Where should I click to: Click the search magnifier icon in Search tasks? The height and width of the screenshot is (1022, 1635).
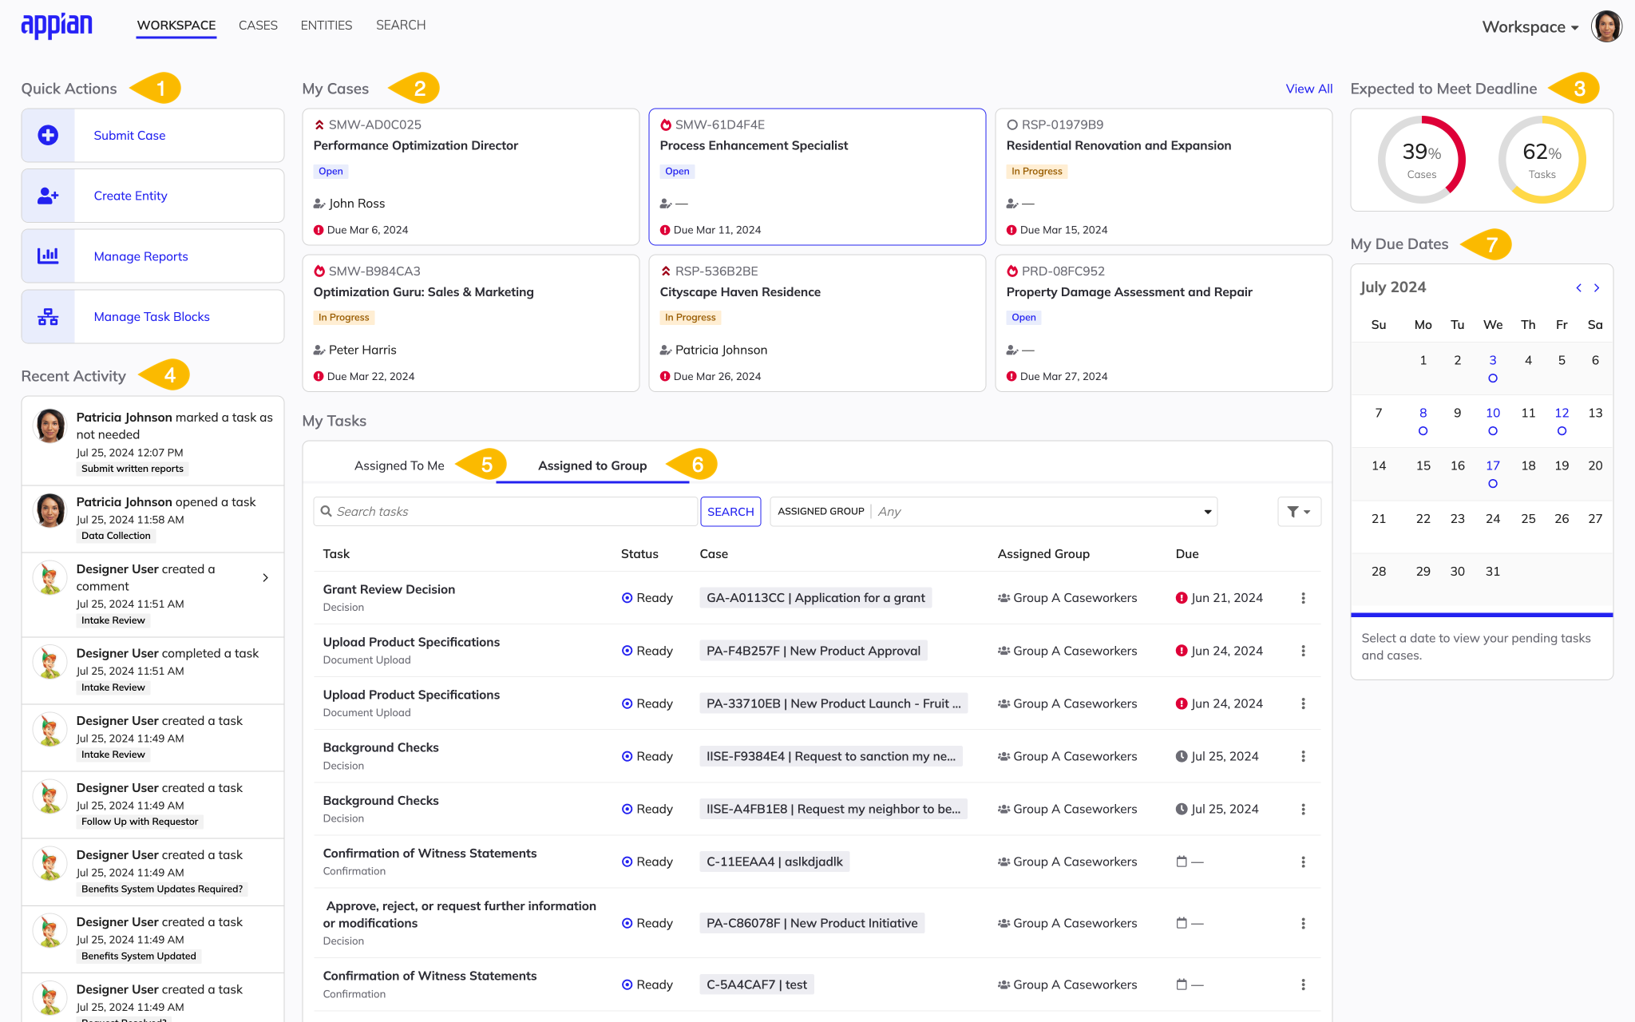point(326,511)
